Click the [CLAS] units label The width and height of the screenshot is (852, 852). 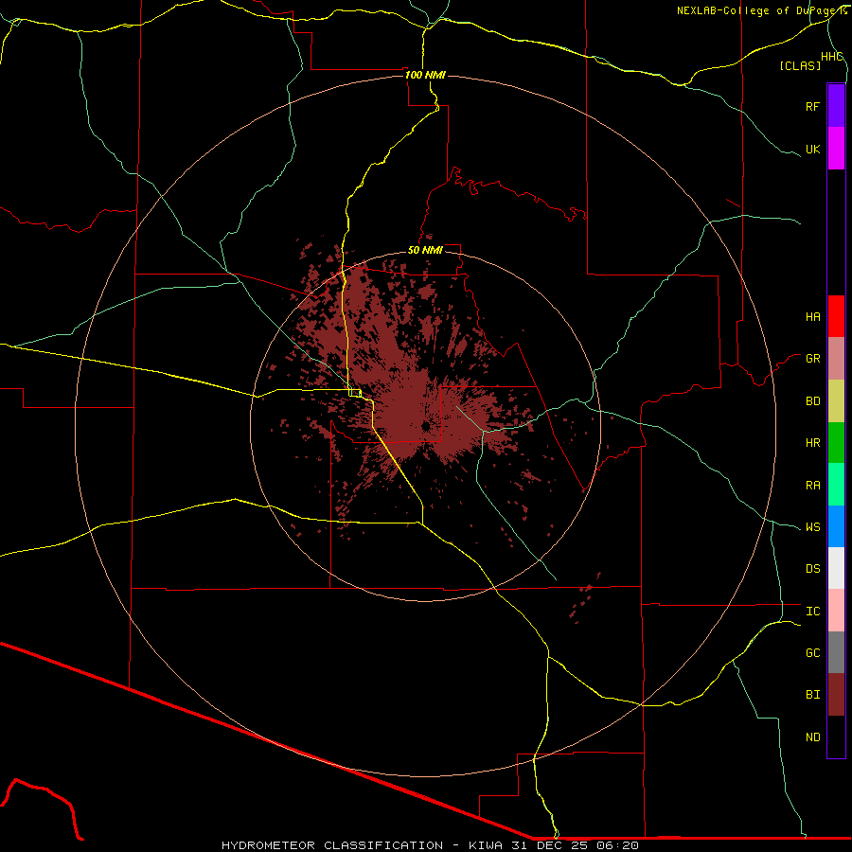[x=800, y=65]
